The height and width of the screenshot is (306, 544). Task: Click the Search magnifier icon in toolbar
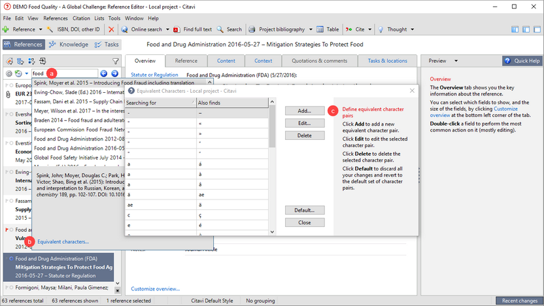(x=220, y=29)
